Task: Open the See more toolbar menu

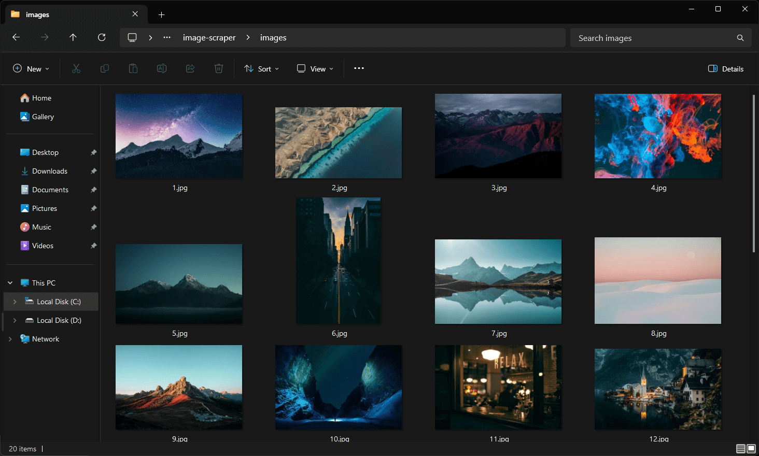Action: pos(358,68)
